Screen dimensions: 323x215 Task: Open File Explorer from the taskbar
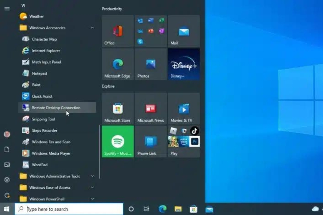coord(178,209)
